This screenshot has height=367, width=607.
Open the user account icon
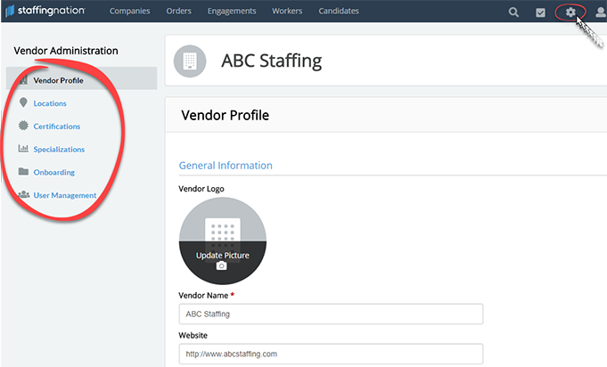coord(601,12)
